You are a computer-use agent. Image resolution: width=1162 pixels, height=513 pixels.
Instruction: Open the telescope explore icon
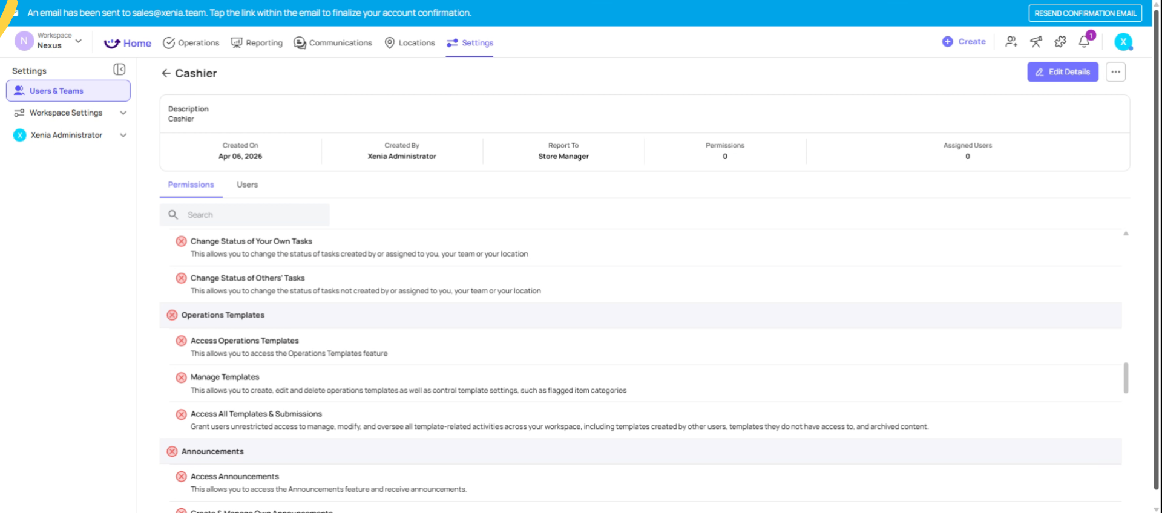point(1036,42)
